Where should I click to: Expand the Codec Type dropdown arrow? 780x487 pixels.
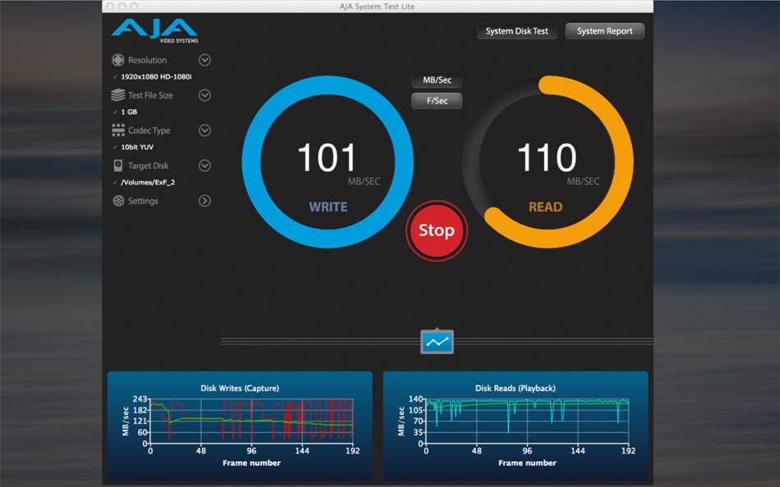coord(204,130)
